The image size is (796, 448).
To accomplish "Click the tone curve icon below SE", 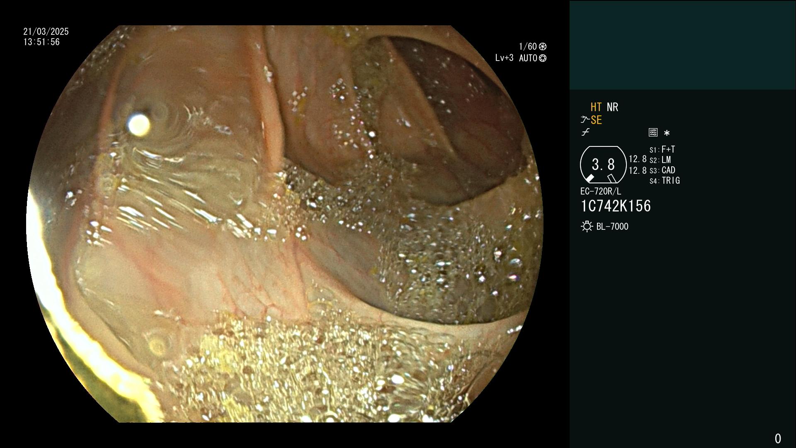I will pyautogui.click(x=585, y=132).
